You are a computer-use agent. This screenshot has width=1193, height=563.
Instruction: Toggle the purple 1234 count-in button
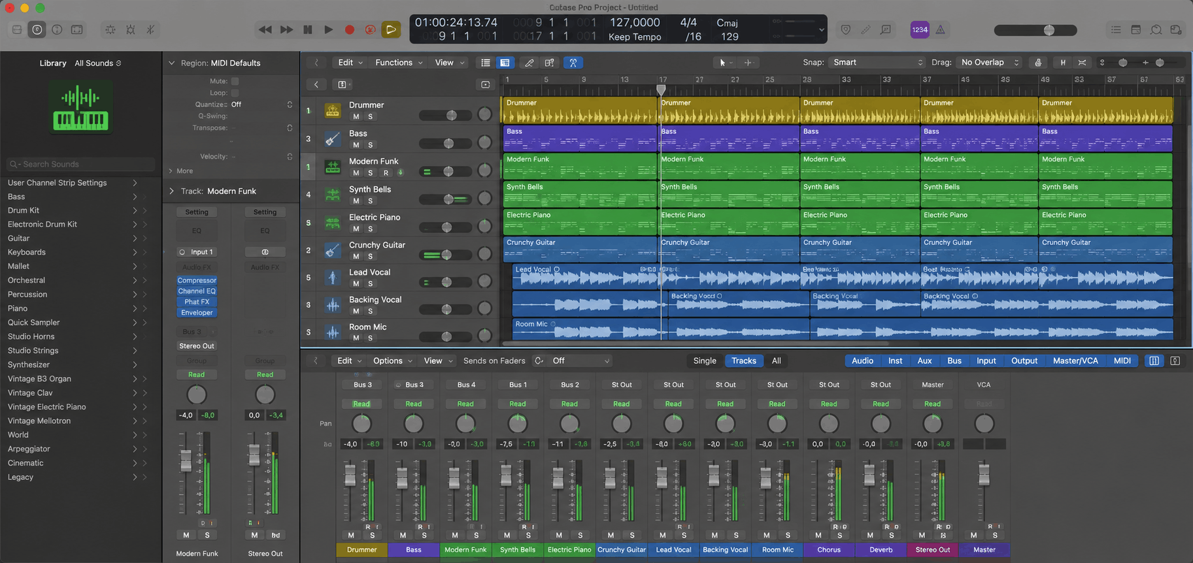pyautogui.click(x=920, y=29)
